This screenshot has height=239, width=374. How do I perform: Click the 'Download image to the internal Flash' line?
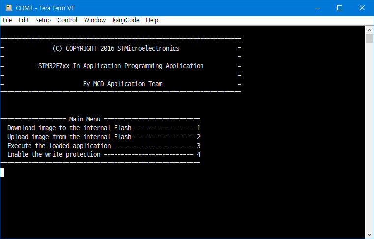click(104, 128)
